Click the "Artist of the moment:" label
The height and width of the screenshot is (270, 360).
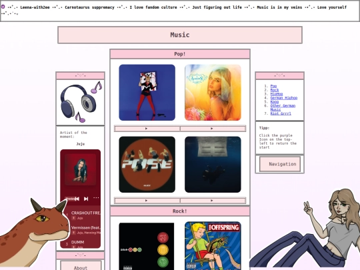coord(73,135)
